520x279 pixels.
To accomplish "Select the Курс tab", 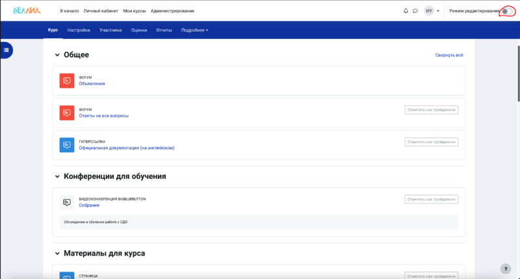I will click(53, 30).
